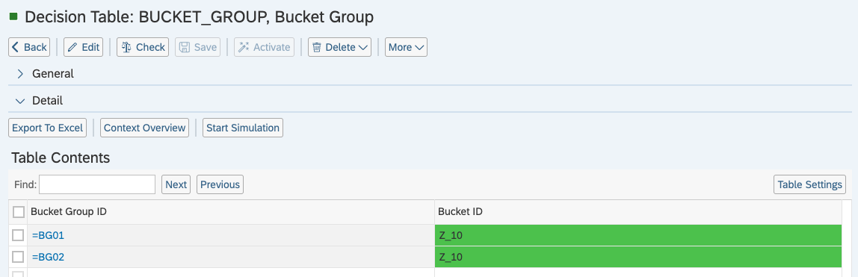Open Table Settings

click(810, 184)
